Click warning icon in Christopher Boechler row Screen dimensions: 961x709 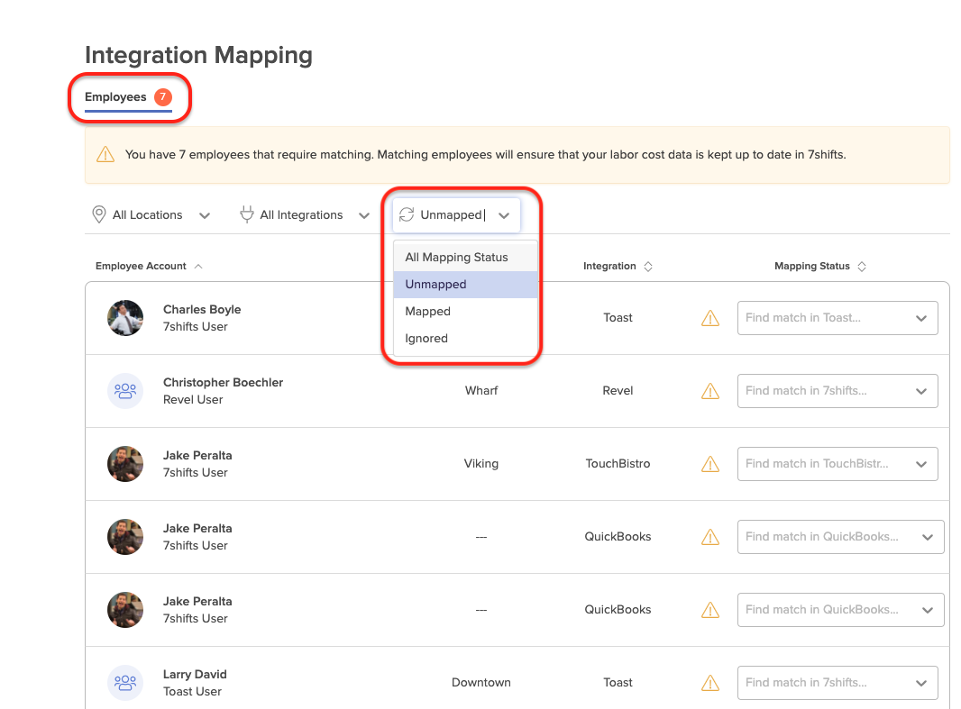(710, 391)
